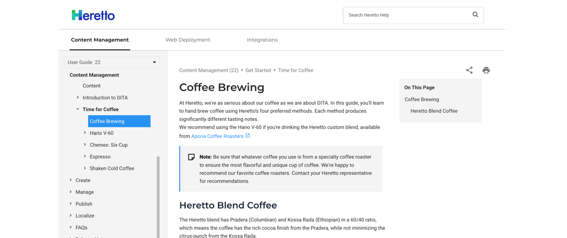Open the Aporia Coffee Roasters link
Image resolution: width=567 pixels, height=238 pixels.
click(x=217, y=136)
